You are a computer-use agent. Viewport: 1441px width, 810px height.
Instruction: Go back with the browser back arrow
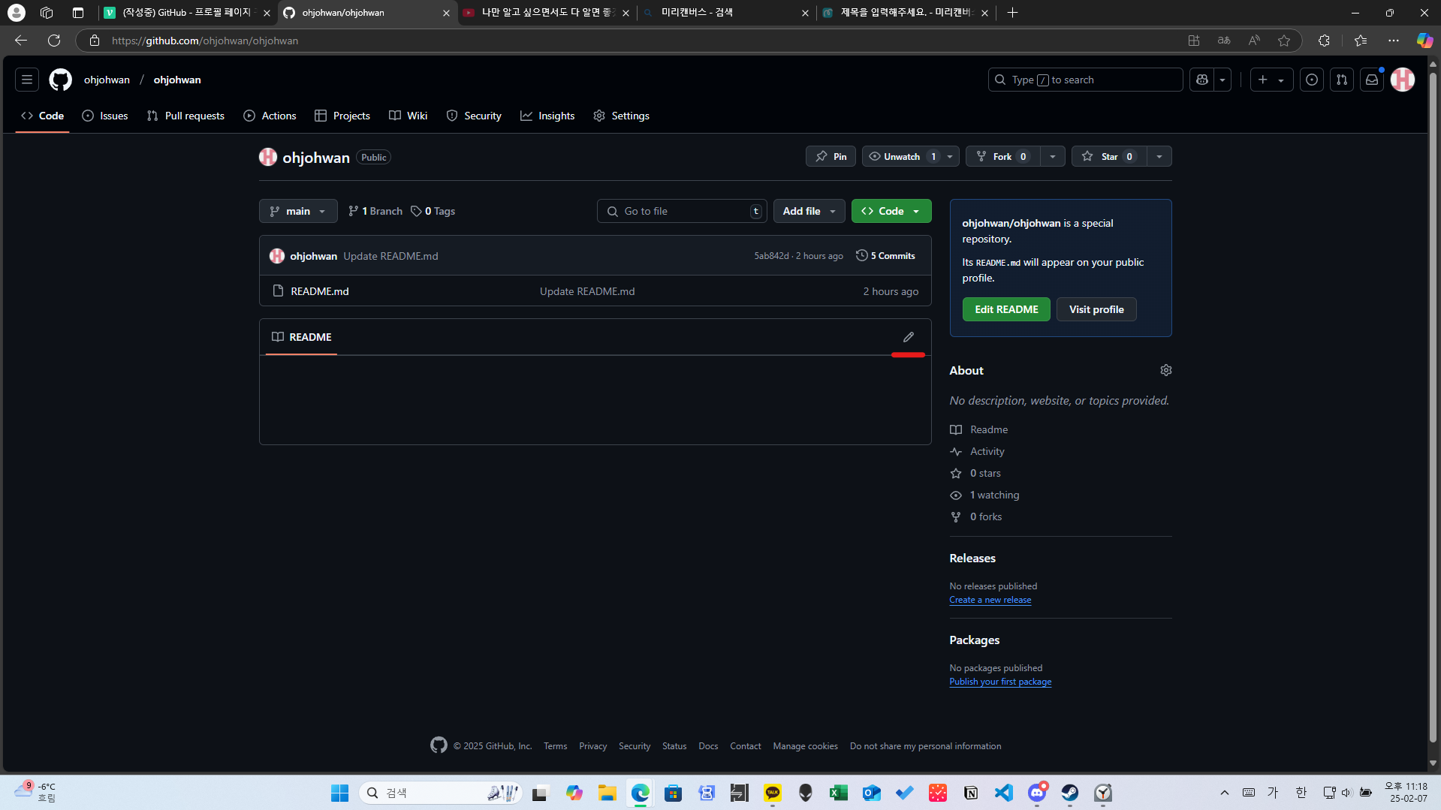click(21, 41)
